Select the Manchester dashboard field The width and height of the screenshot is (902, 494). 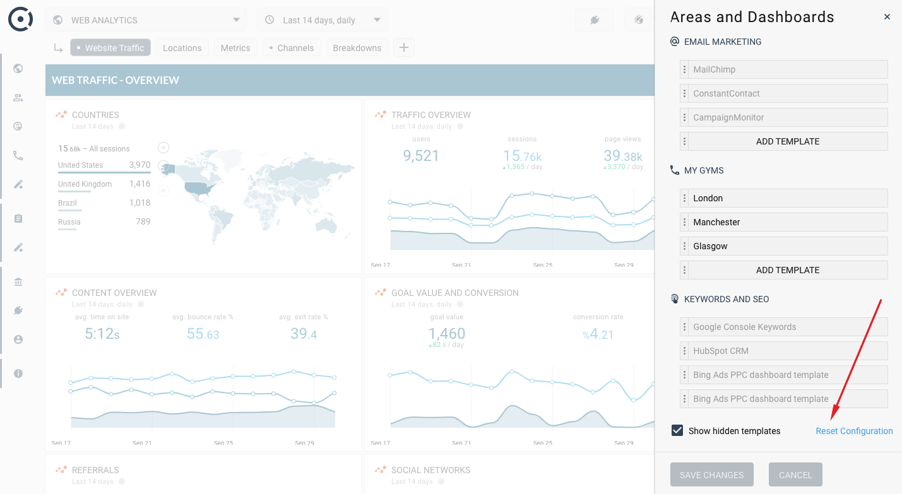[788, 222]
